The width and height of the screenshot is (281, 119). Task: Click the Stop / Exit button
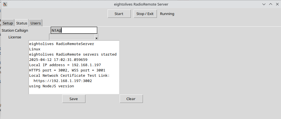coord(145,14)
